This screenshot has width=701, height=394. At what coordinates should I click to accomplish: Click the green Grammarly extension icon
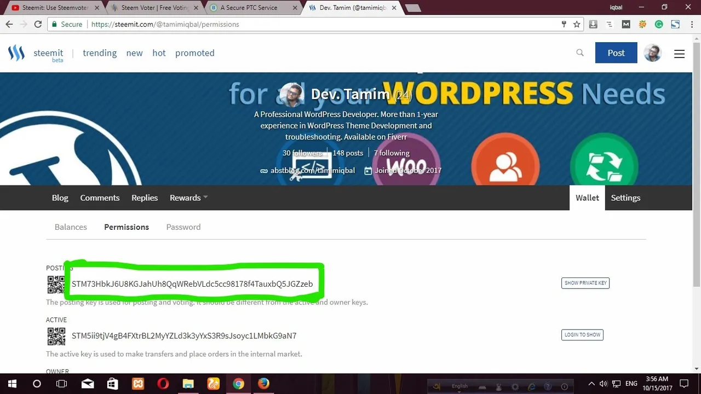pos(659,24)
